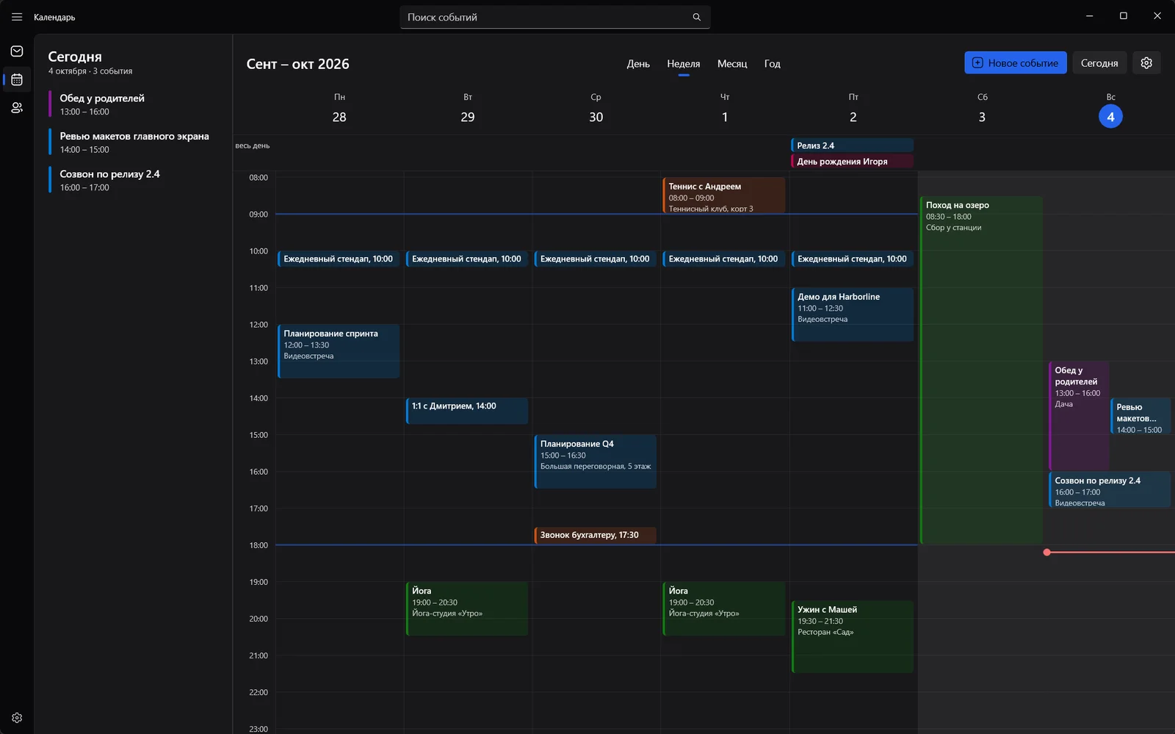Open Поход на озеро Saturday event

[981, 370]
